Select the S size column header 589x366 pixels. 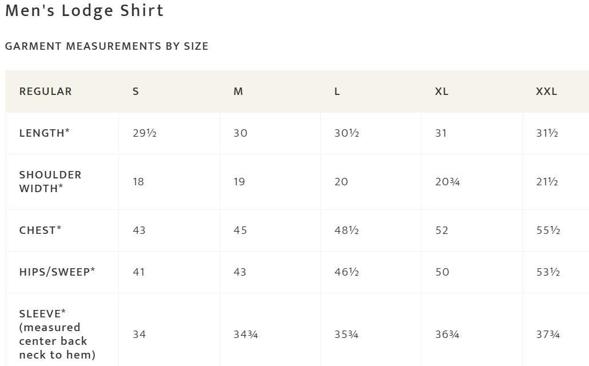[x=136, y=91]
